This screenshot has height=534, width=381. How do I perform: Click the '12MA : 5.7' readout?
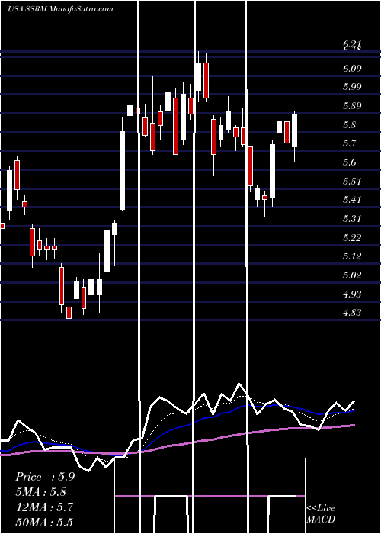44,507
